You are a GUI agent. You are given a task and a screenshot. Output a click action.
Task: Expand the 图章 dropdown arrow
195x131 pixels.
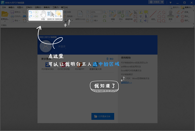pos(170,21)
